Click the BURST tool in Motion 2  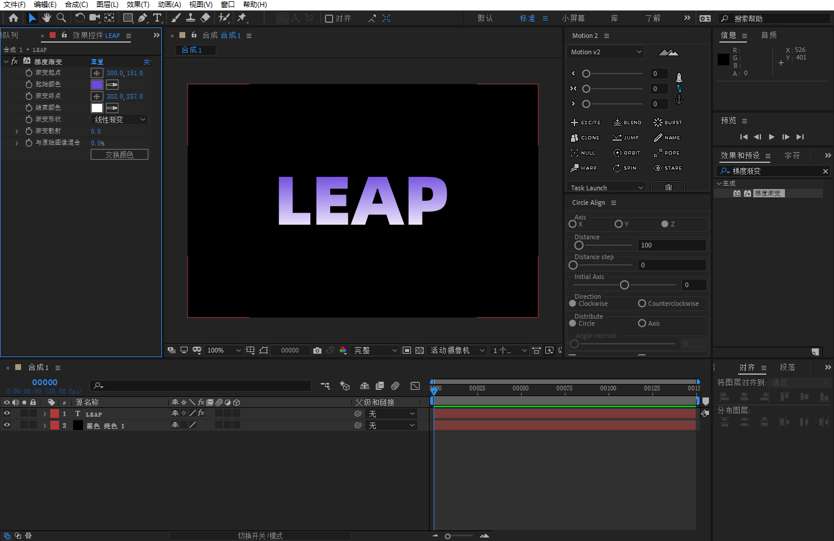668,123
